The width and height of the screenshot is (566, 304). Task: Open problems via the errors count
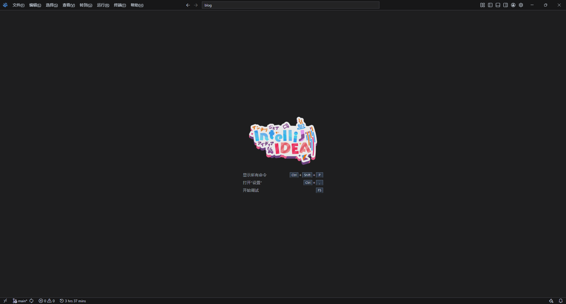(x=47, y=301)
